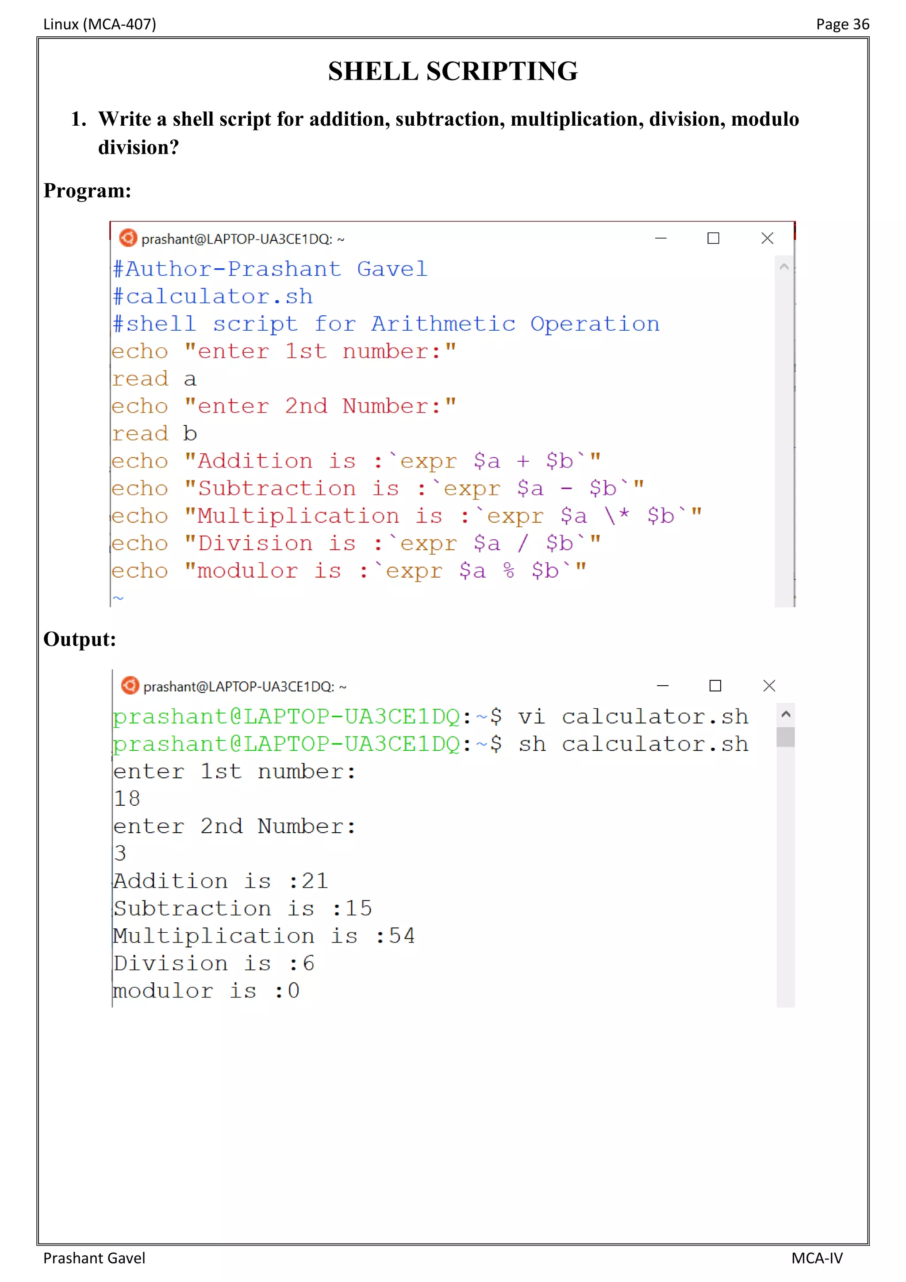Click the echo Subtraction expr line

tap(378, 489)
